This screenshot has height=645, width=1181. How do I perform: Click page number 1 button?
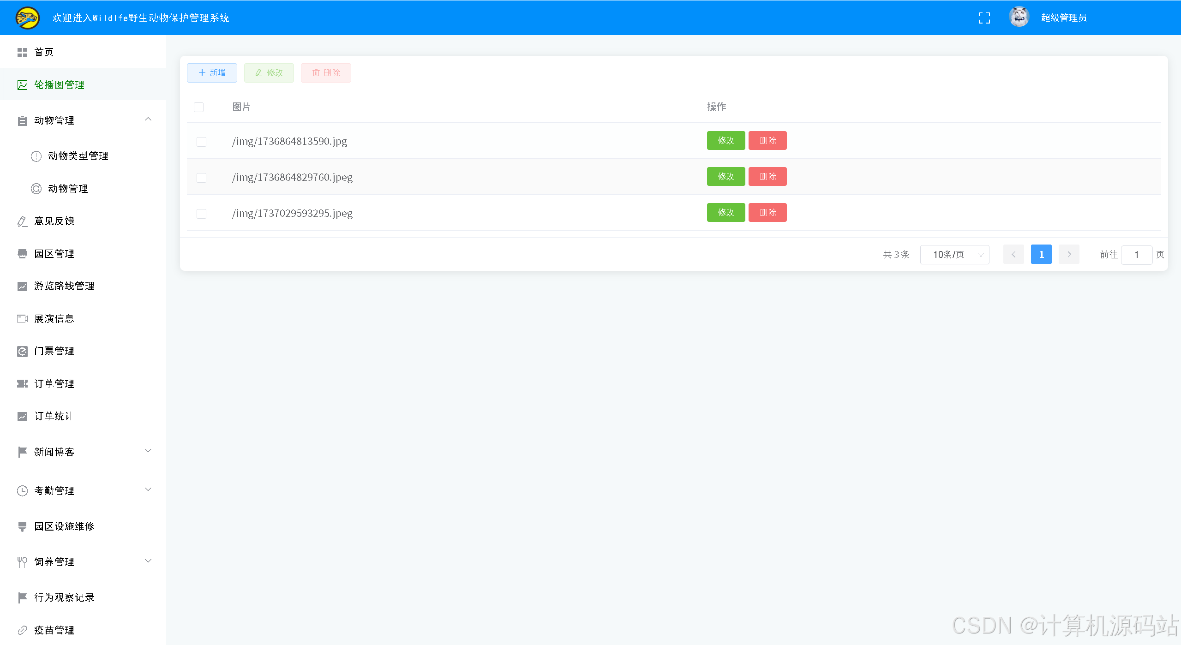pos(1041,254)
